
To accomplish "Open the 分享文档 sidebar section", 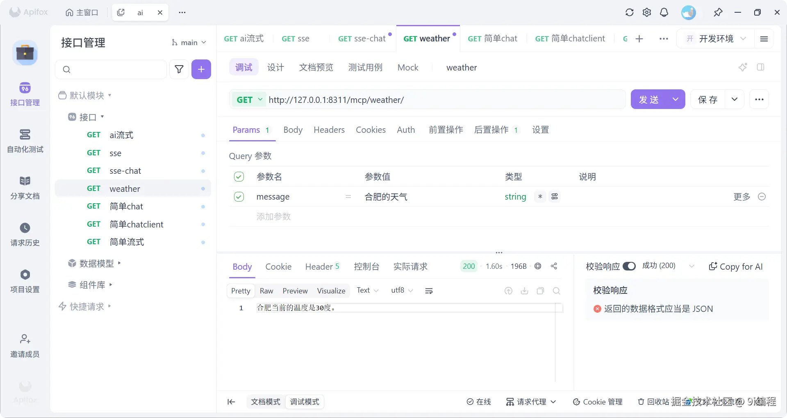I will coord(25,188).
